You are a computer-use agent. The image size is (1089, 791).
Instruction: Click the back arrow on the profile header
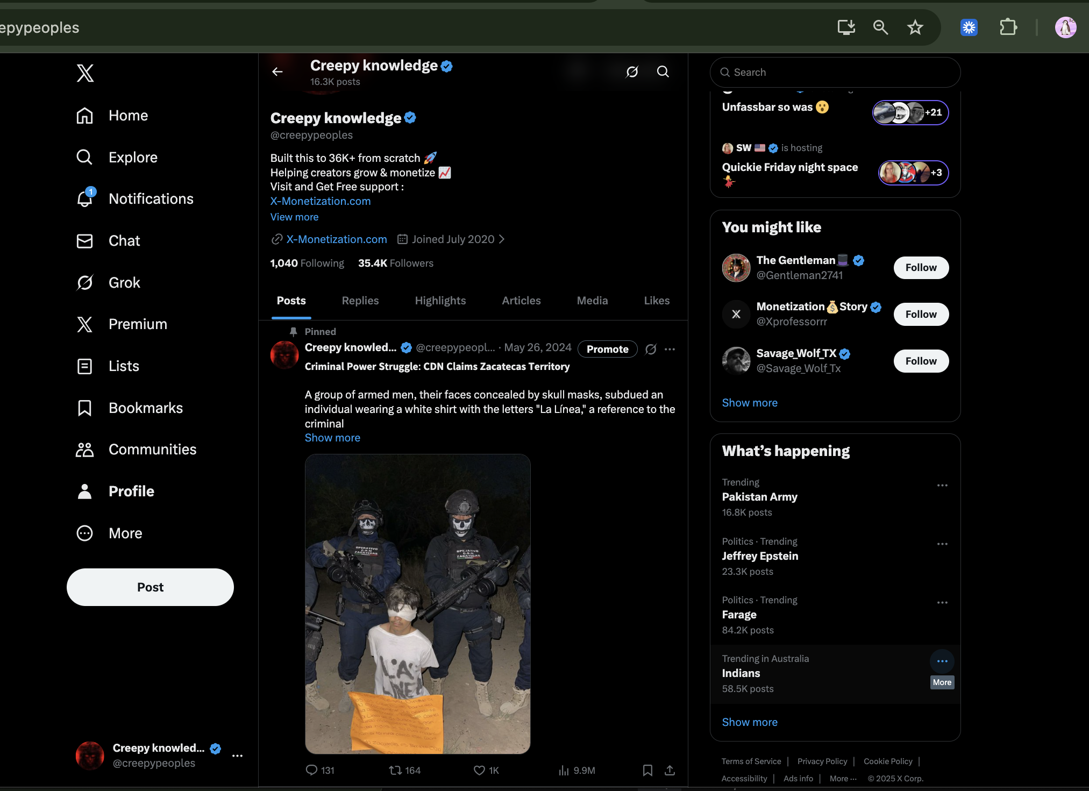[277, 72]
